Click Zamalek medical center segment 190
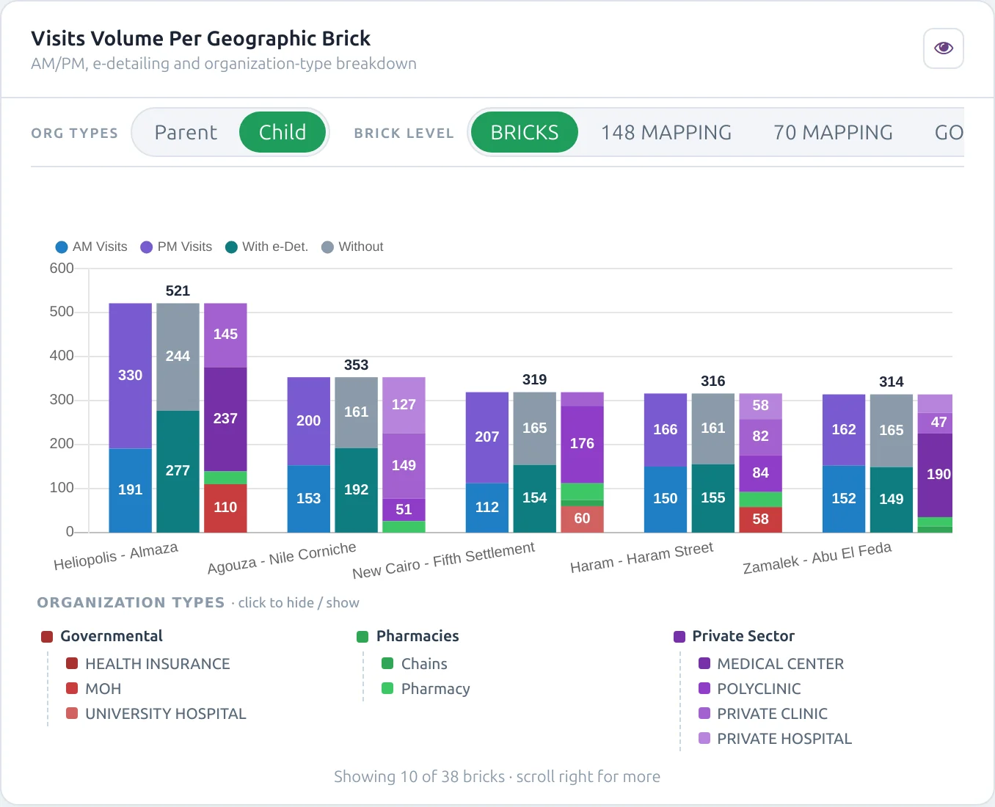The image size is (995, 807). 936,475
